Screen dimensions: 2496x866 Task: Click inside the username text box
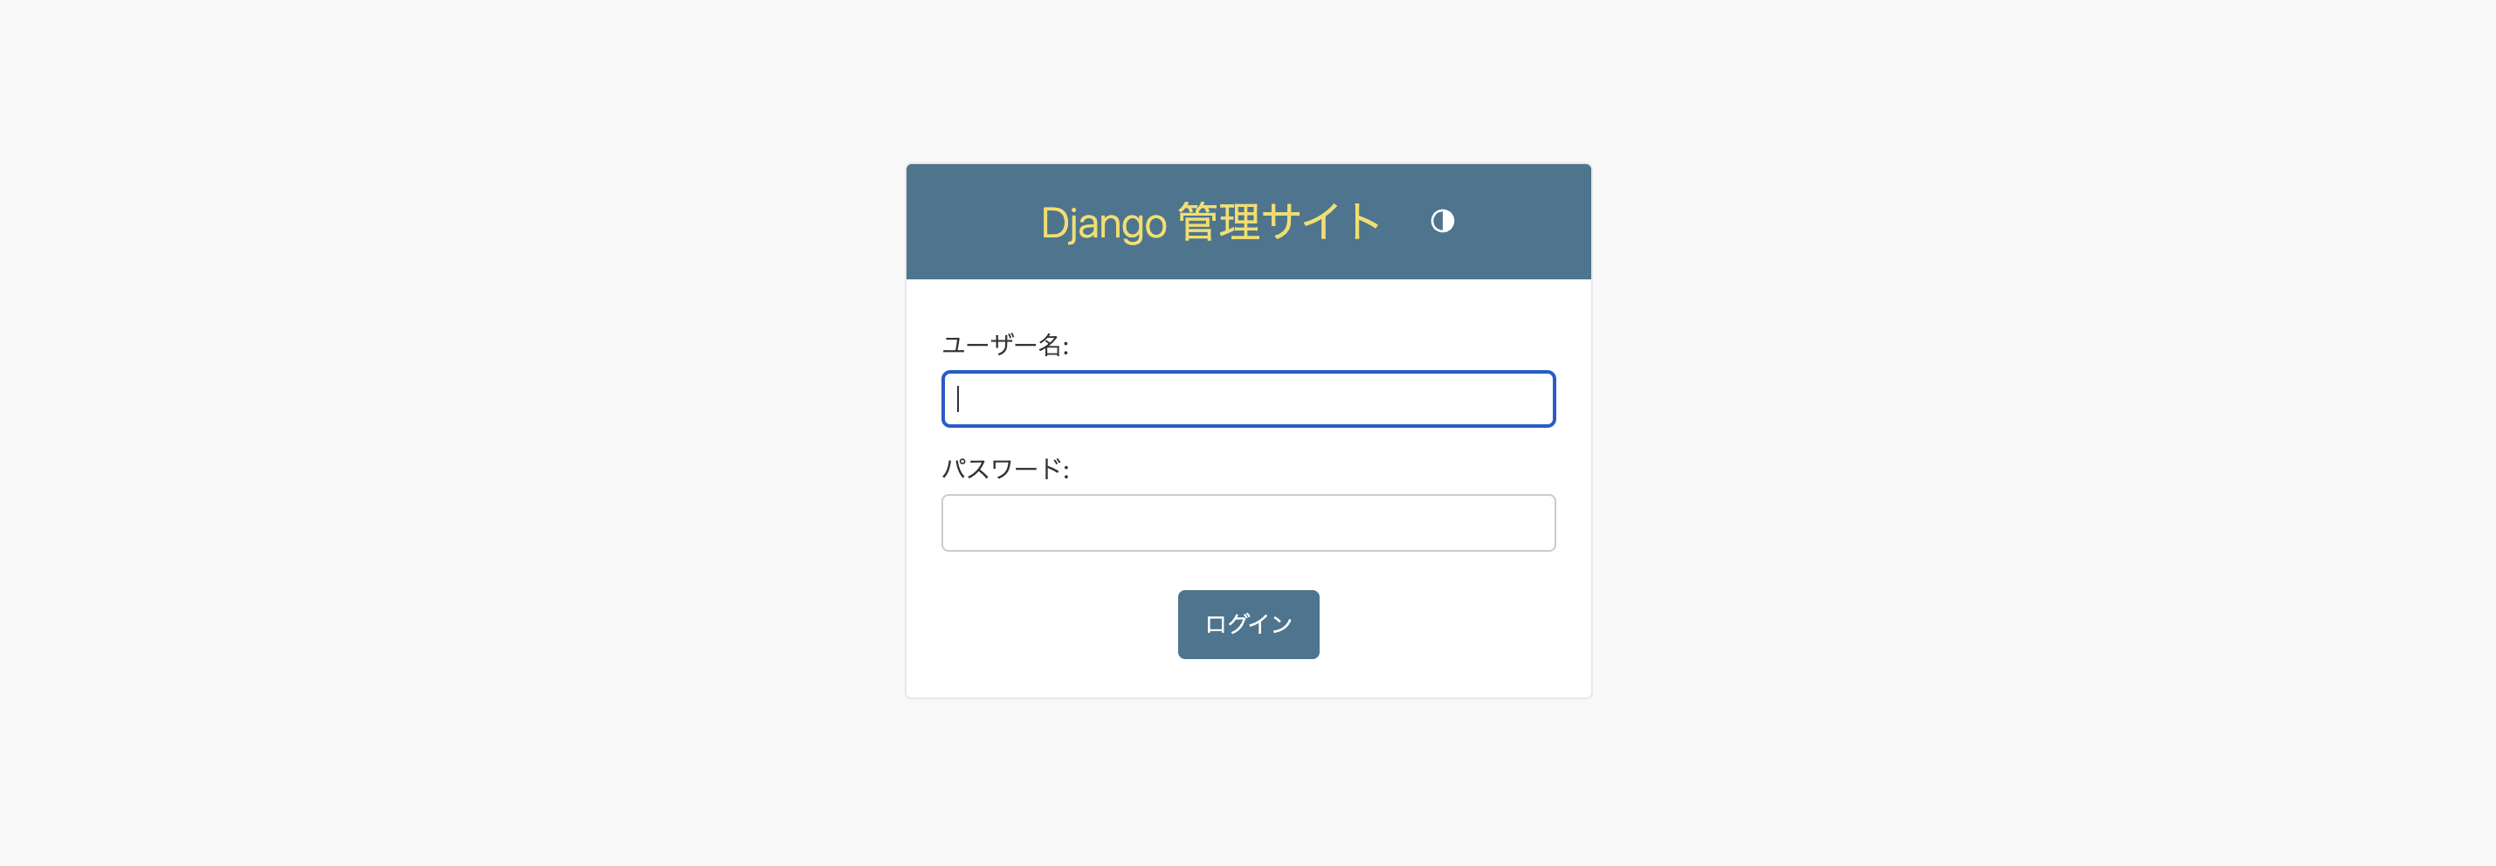[x=1248, y=398]
